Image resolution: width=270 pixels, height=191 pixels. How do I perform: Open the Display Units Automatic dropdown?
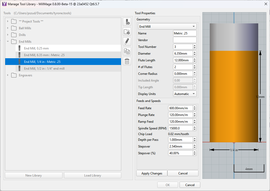(x=185, y=94)
